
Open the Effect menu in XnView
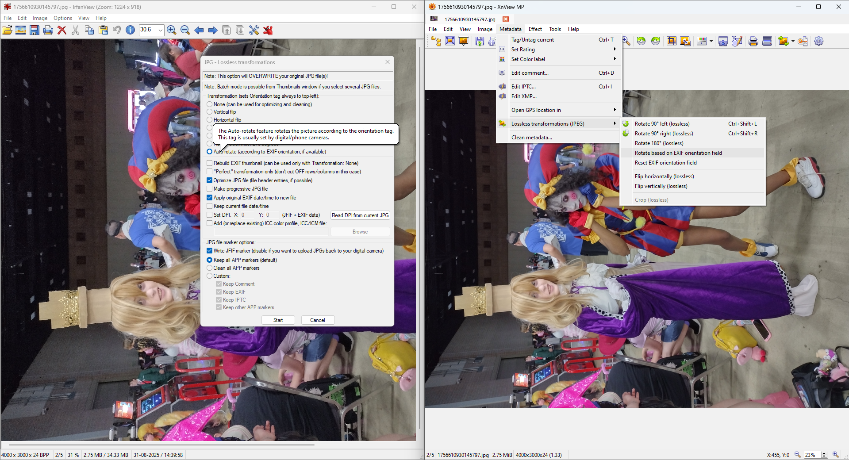pos(535,29)
